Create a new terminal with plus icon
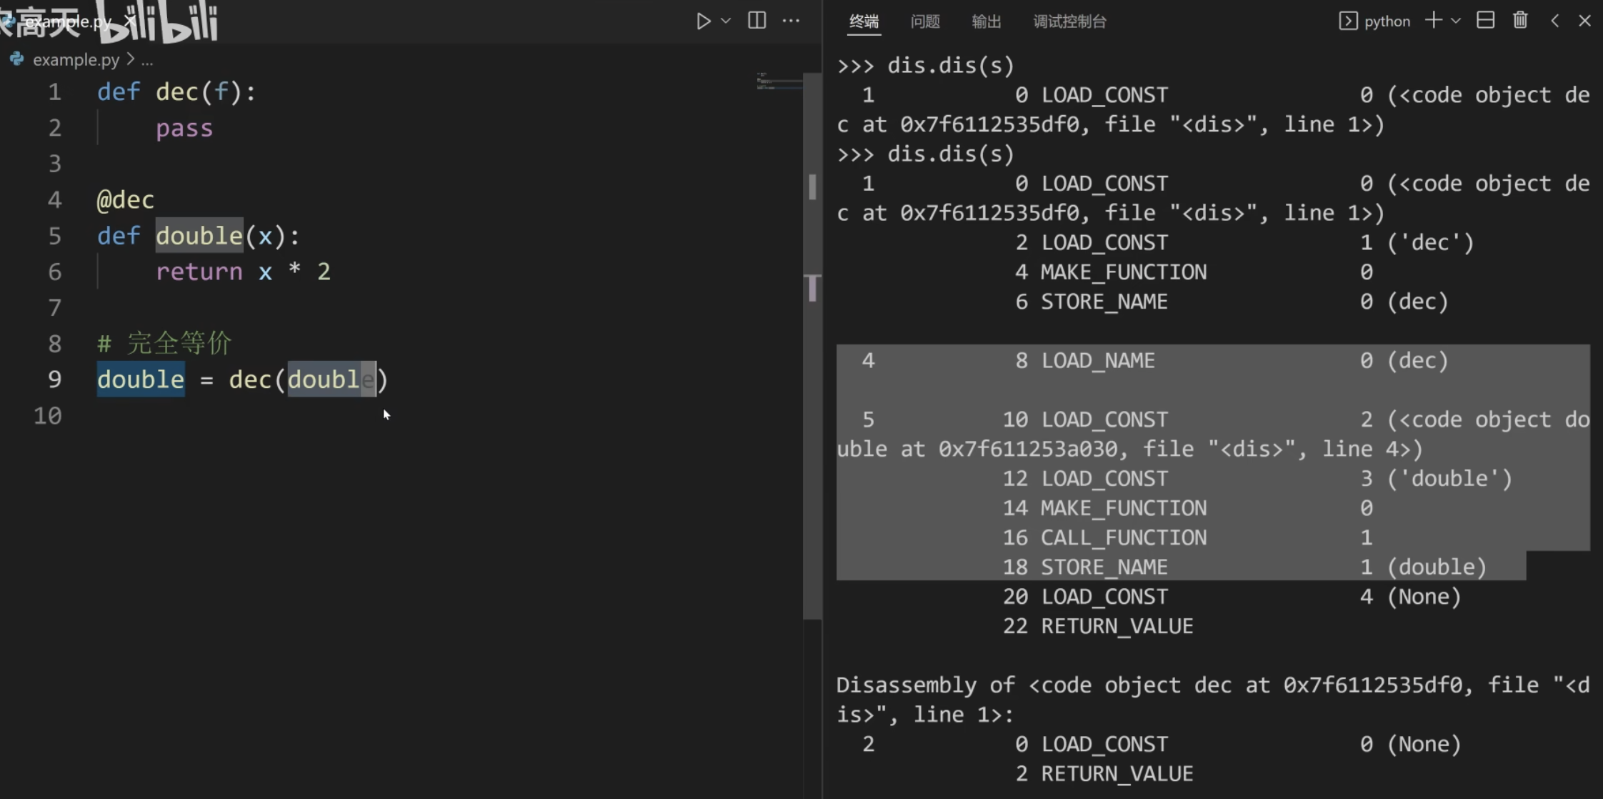 click(x=1433, y=20)
